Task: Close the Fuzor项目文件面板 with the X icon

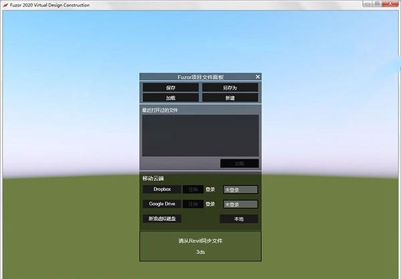Action: [258, 77]
